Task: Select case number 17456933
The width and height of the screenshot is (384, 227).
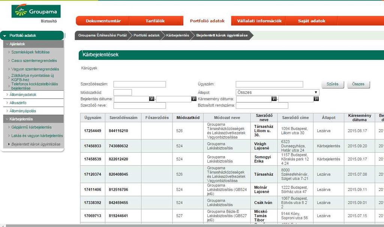Action: pyautogui.click(x=93, y=146)
